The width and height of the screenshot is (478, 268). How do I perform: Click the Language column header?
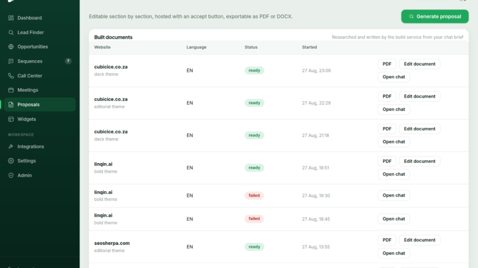(197, 47)
